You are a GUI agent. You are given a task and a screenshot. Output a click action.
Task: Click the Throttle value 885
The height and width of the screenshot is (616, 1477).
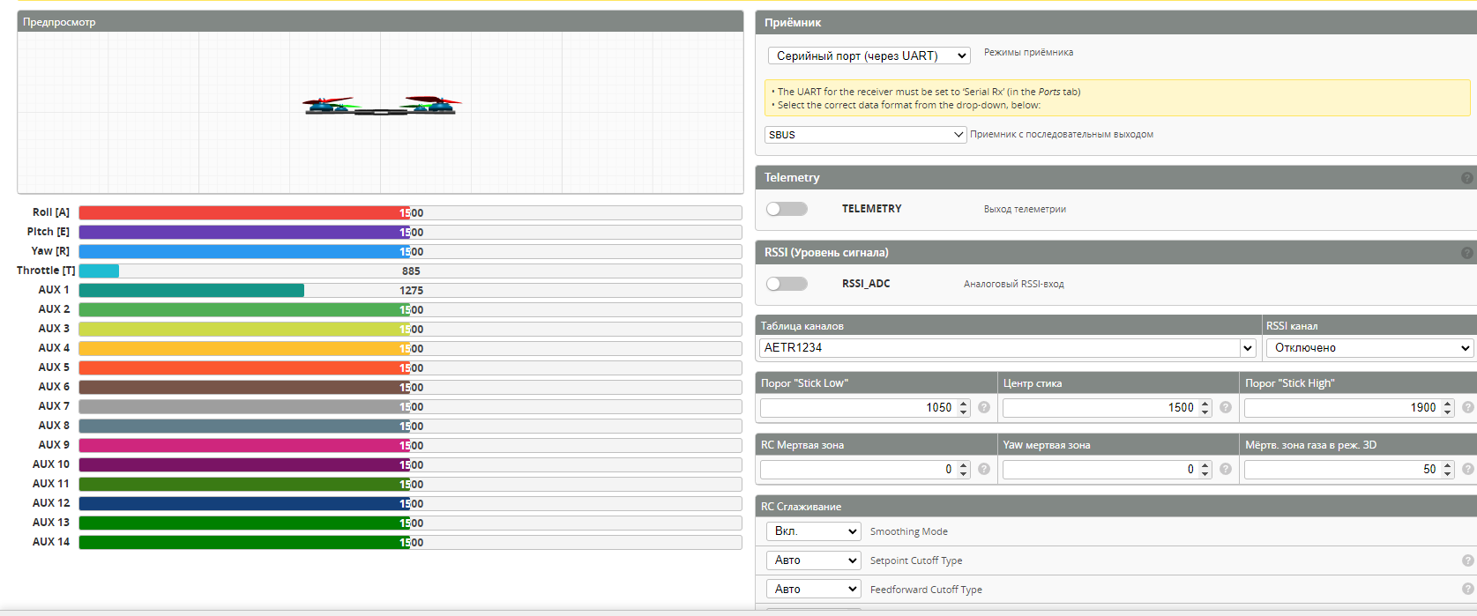click(411, 271)
